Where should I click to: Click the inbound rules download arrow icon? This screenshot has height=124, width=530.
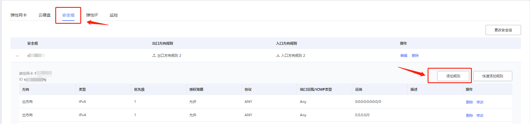pyautogui.click(x=278, y=55)
